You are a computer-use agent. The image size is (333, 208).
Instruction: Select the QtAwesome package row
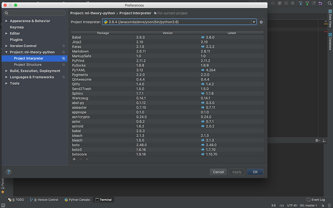[167, 79]
